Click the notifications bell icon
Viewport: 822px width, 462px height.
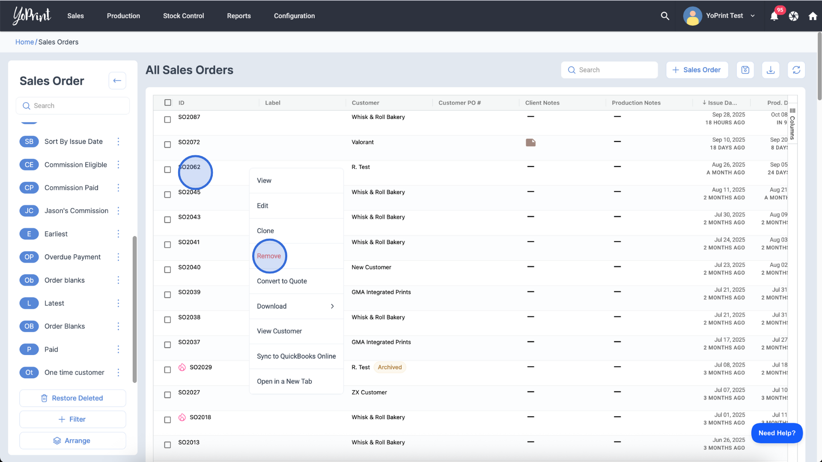tap(774, 16)
